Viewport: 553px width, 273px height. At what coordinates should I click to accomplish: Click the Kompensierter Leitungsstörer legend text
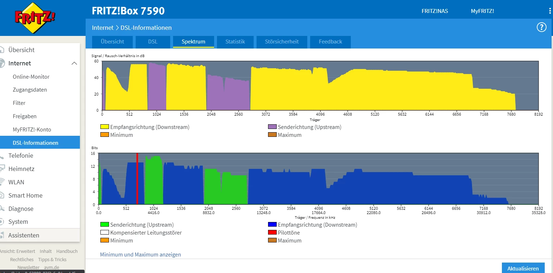[x=146, y=233]
